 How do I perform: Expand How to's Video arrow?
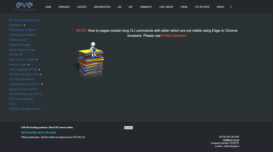(x=29, y=65)
